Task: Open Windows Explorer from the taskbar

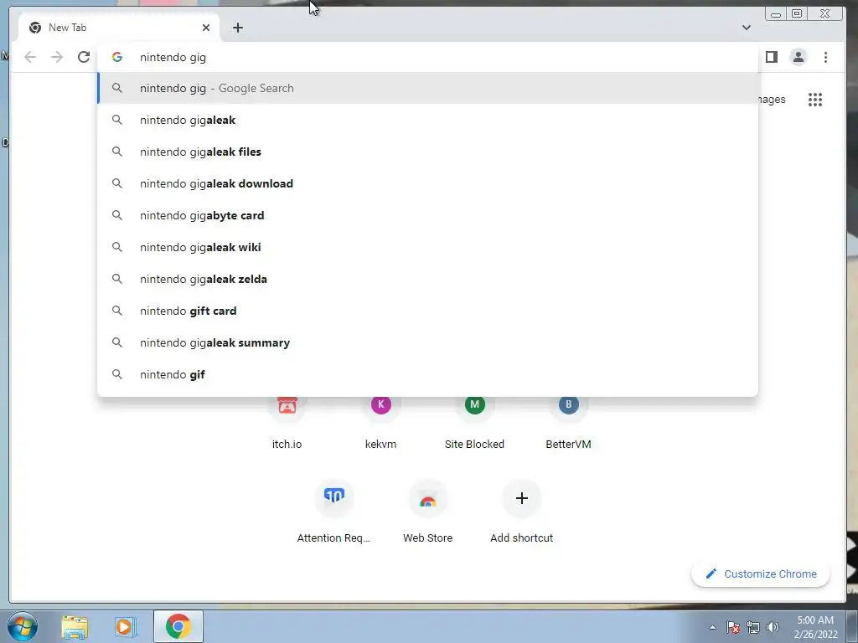Action: click(75, 626)
